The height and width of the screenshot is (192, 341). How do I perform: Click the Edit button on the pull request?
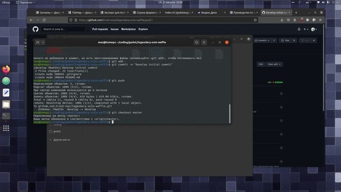[261, 64]
